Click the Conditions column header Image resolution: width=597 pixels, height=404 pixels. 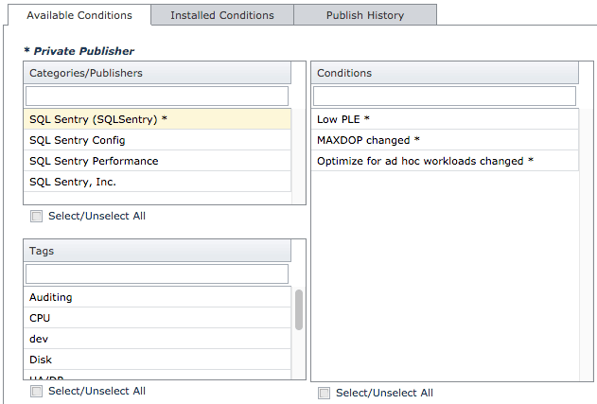point(445,73)
